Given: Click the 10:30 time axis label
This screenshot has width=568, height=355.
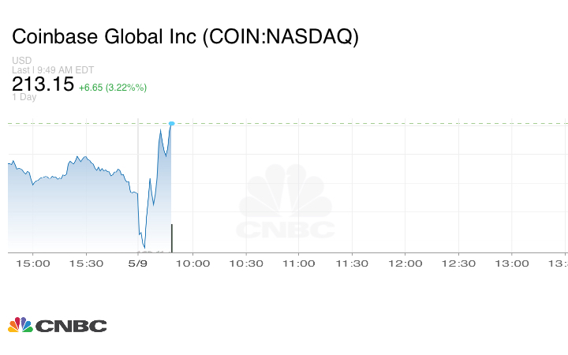Looking at the screenshot, I should click(x=245, y=263).
